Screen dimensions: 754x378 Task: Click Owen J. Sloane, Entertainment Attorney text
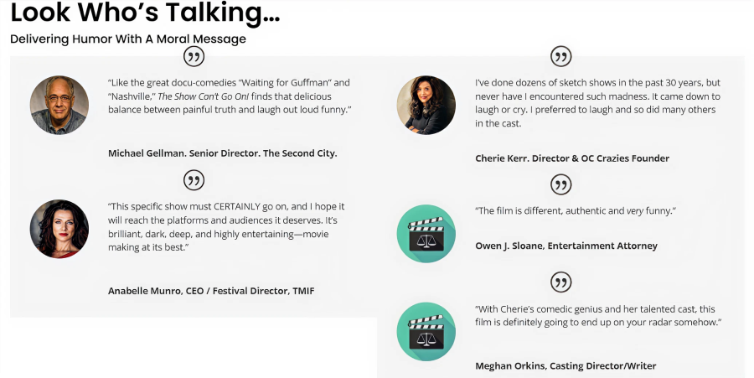tap(566, 246)
